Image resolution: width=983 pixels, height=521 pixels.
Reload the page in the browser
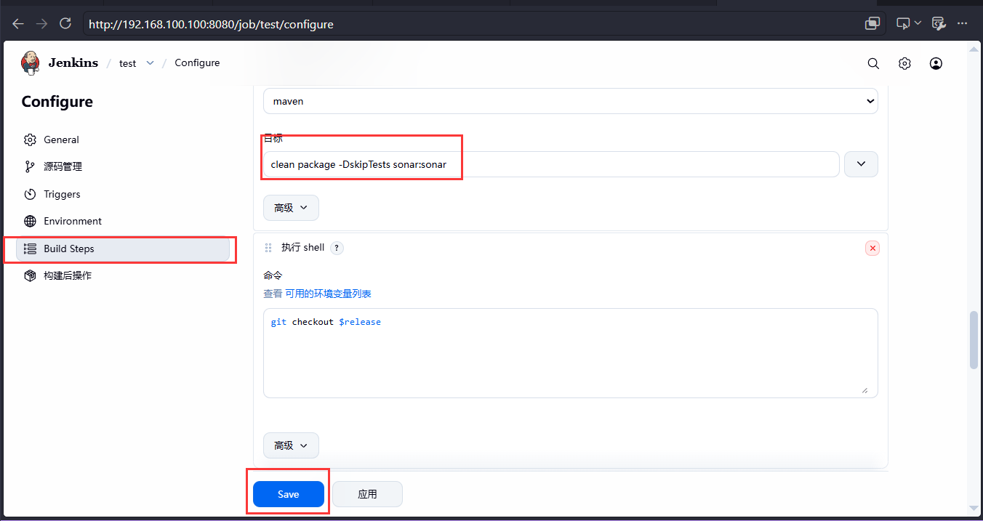point(65,24)
